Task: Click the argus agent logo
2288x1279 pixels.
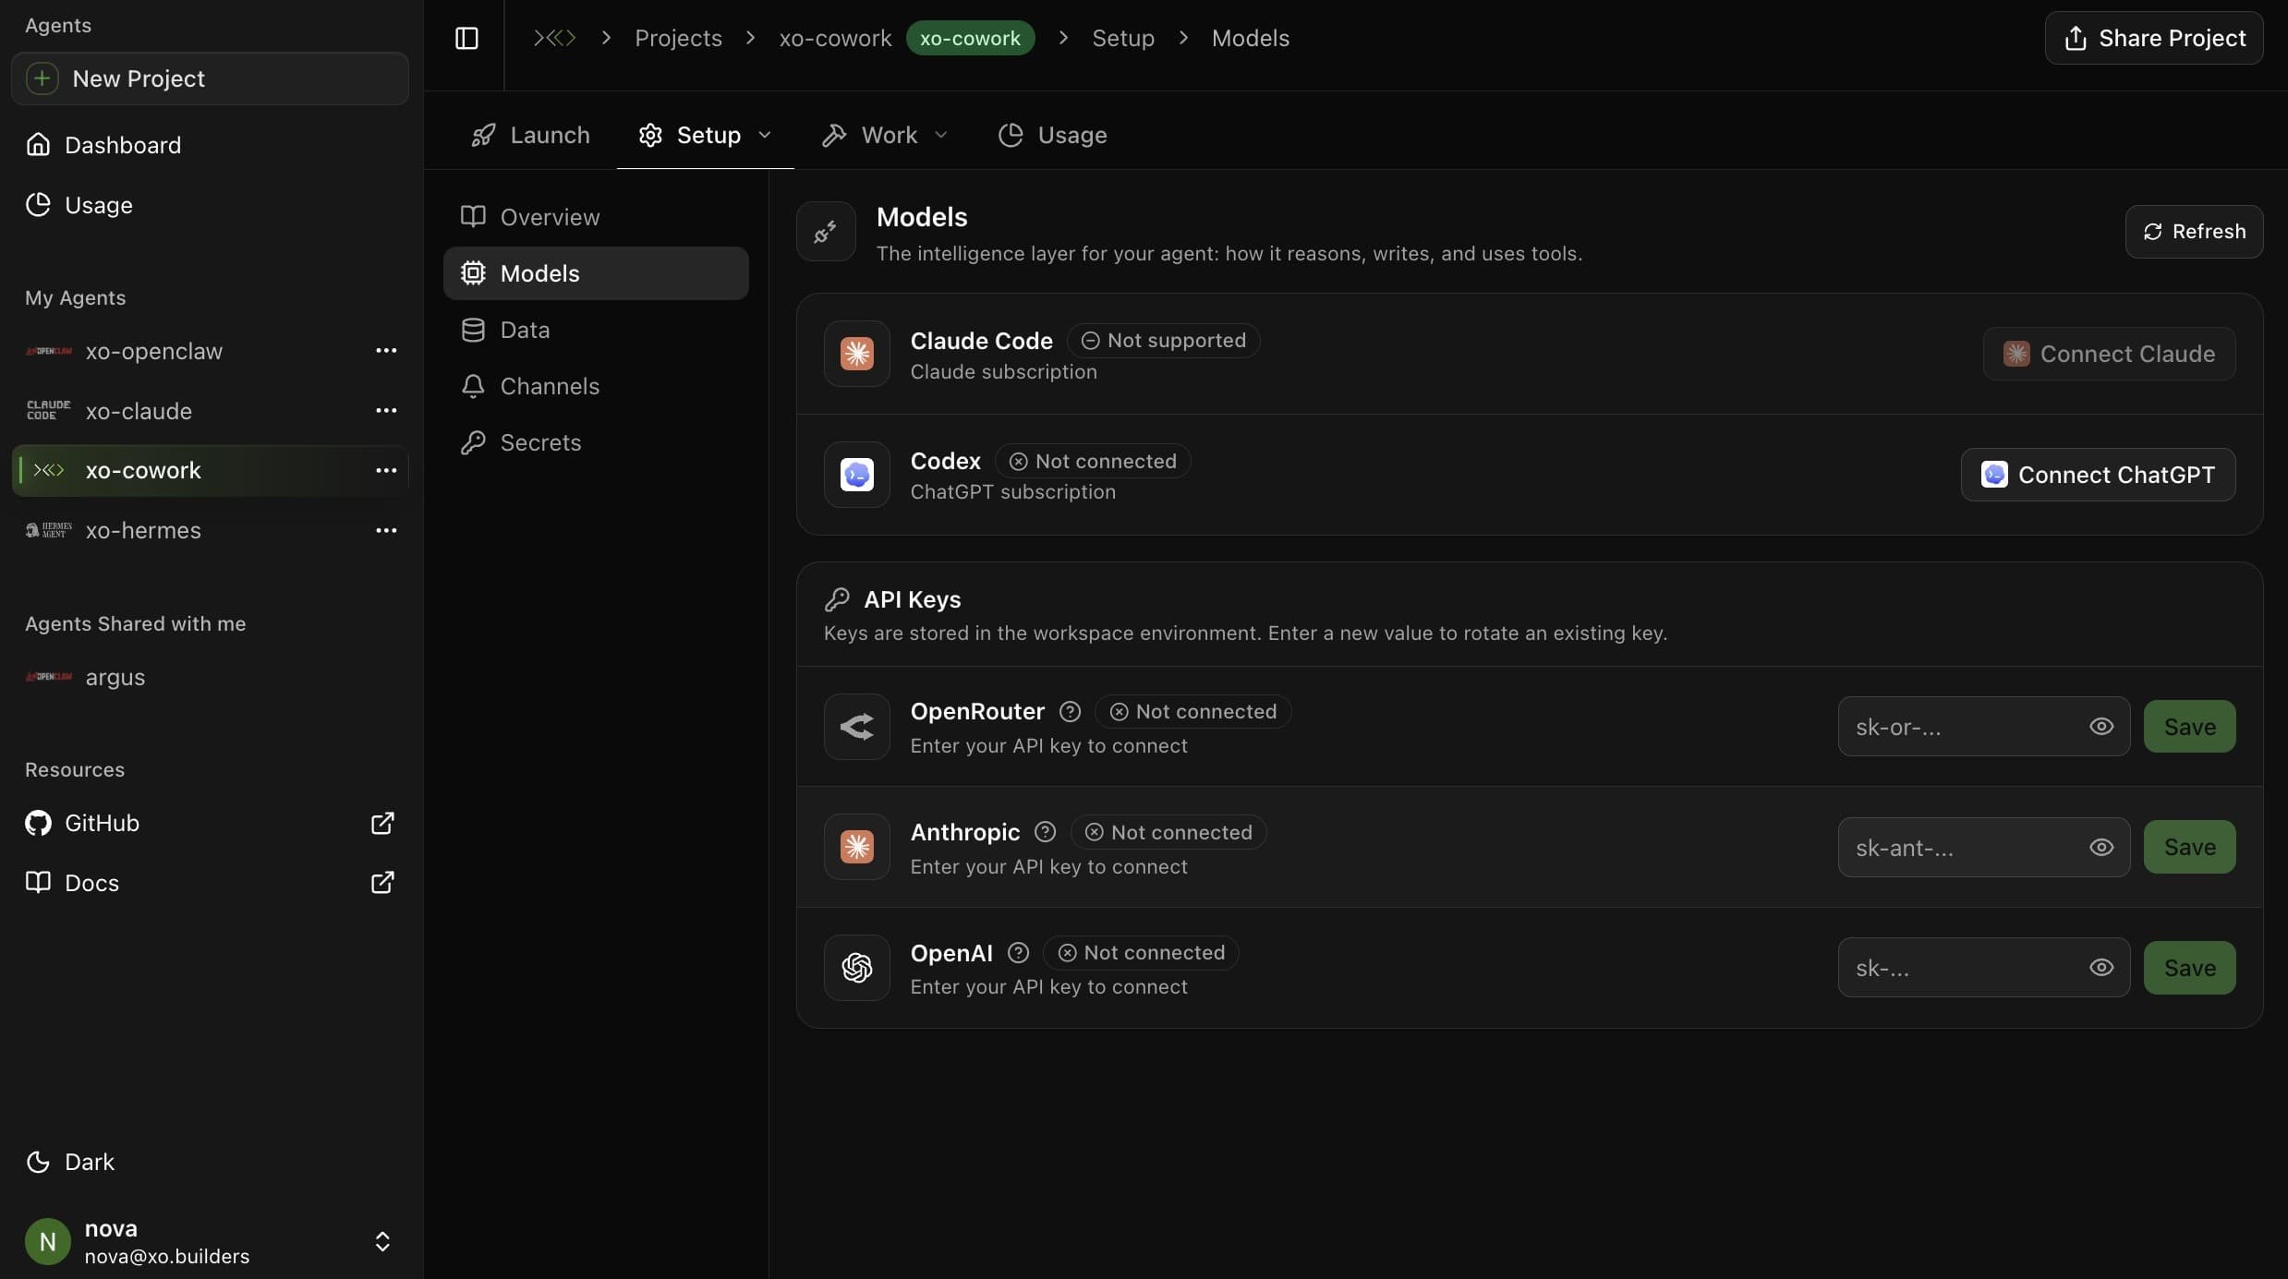Action: 49,677
